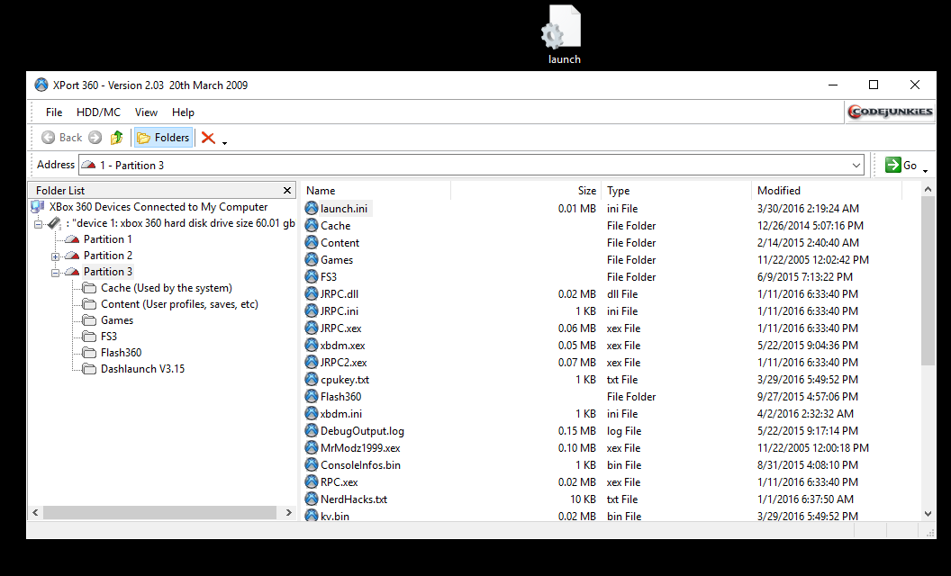
Task: Open the View menu
Action: pyautogui.click(x=146, y=112)
